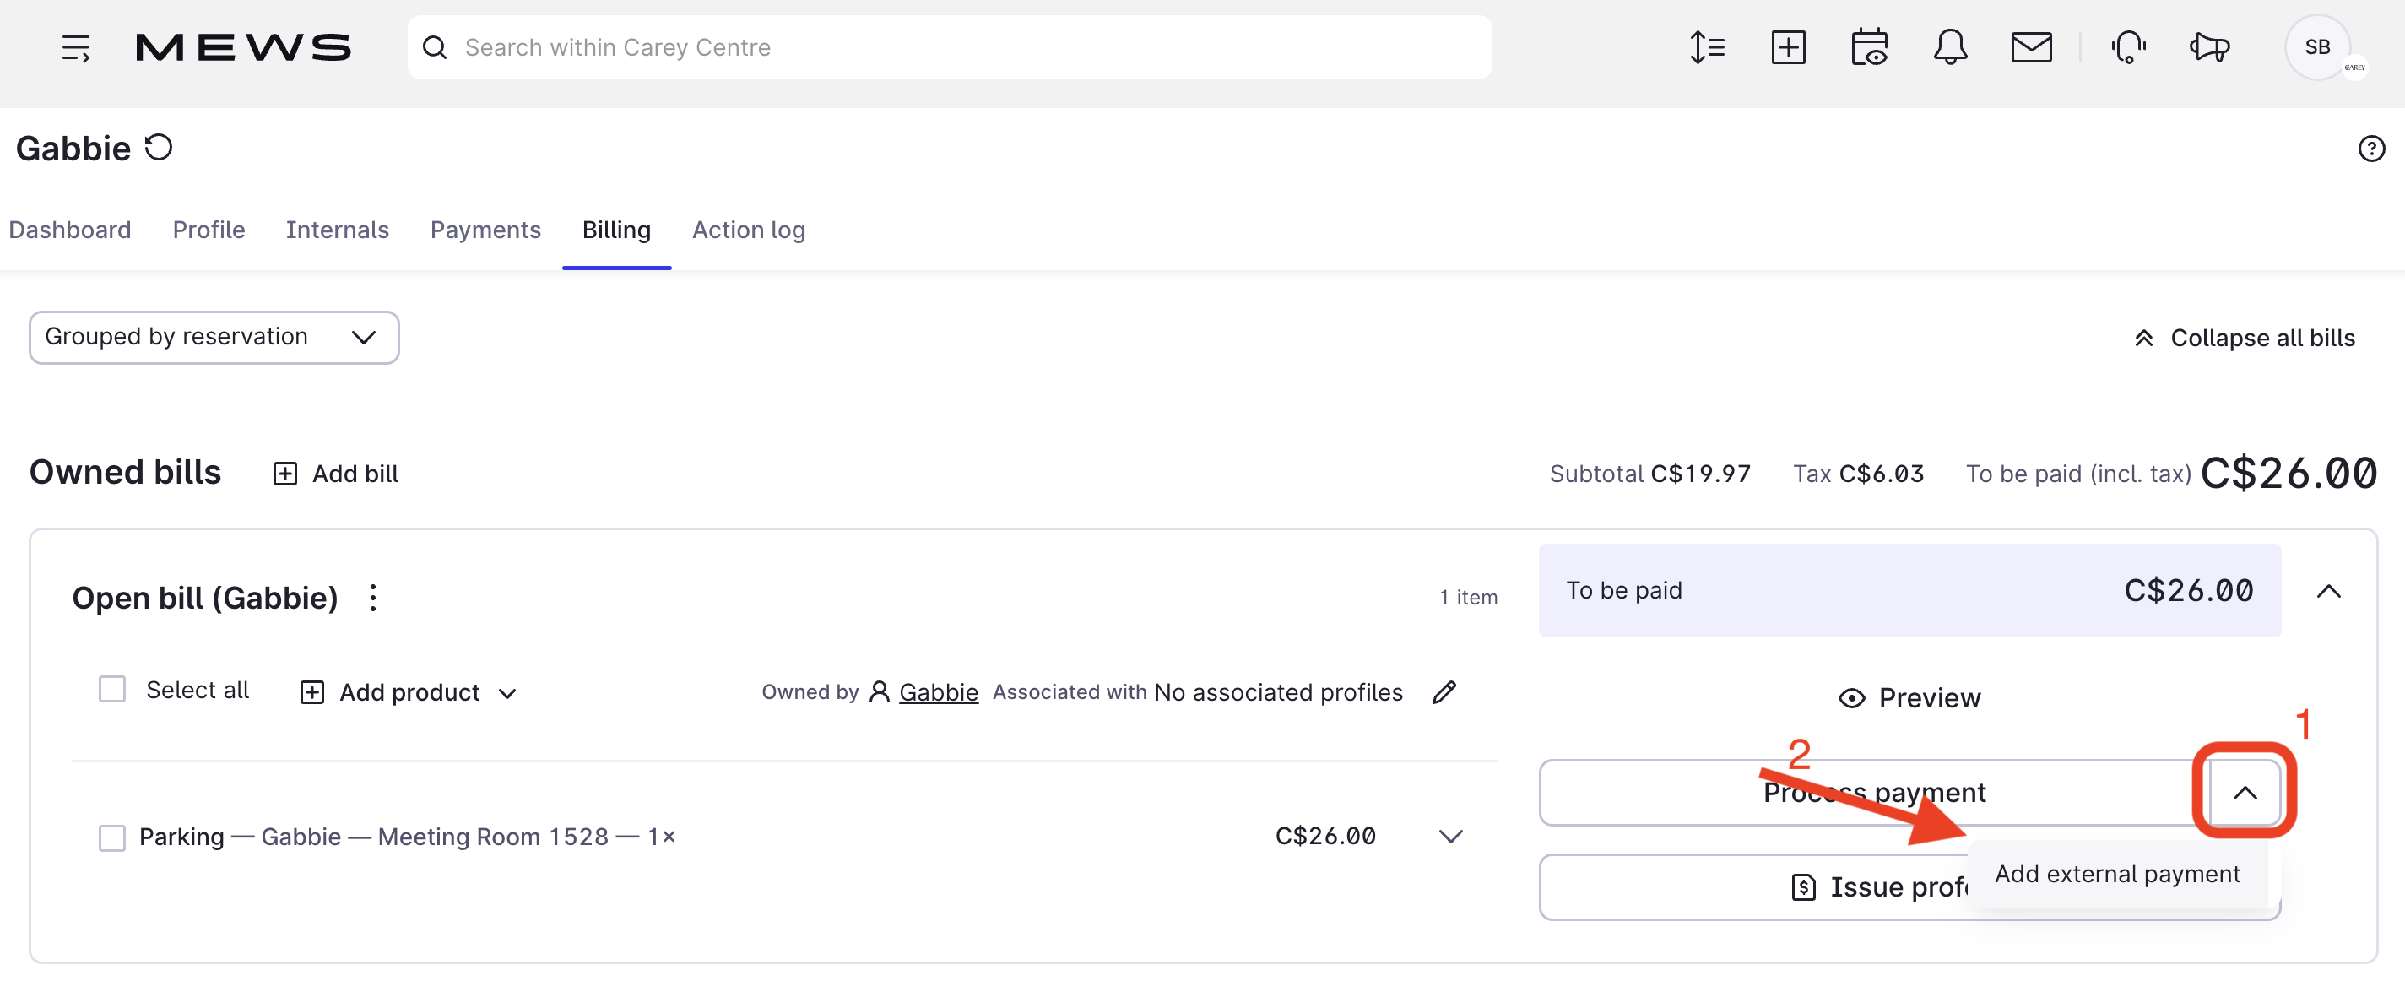The image size is (2405, 981).
Task: Tick the Parking item checkbox
Action: (x=112, y=837)
